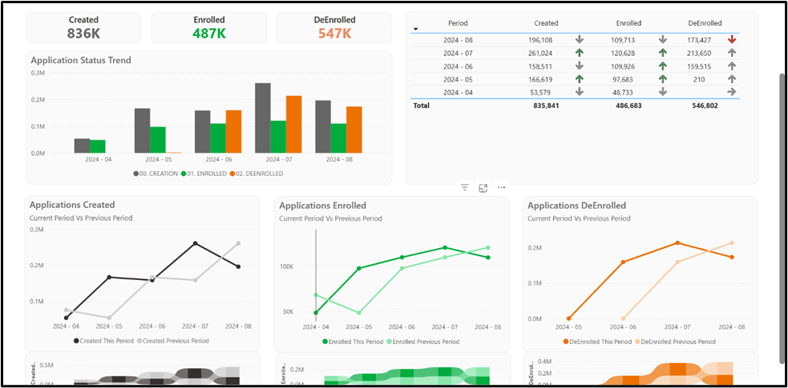Toggle the 01. ENROLLED legend item
The image size is (788, 388).
(204, 174)
